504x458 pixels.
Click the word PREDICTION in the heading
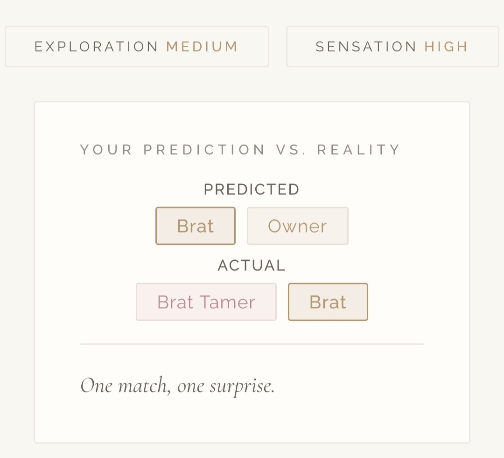point(204,150)
